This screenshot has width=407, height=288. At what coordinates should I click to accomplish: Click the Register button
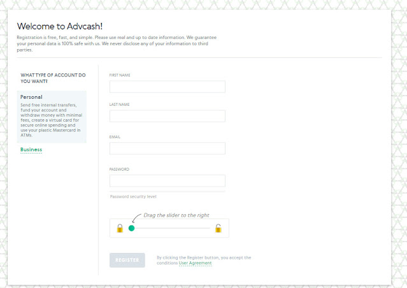(127, 260)
